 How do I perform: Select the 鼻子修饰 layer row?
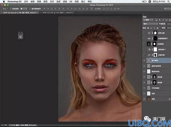point(157,60)
